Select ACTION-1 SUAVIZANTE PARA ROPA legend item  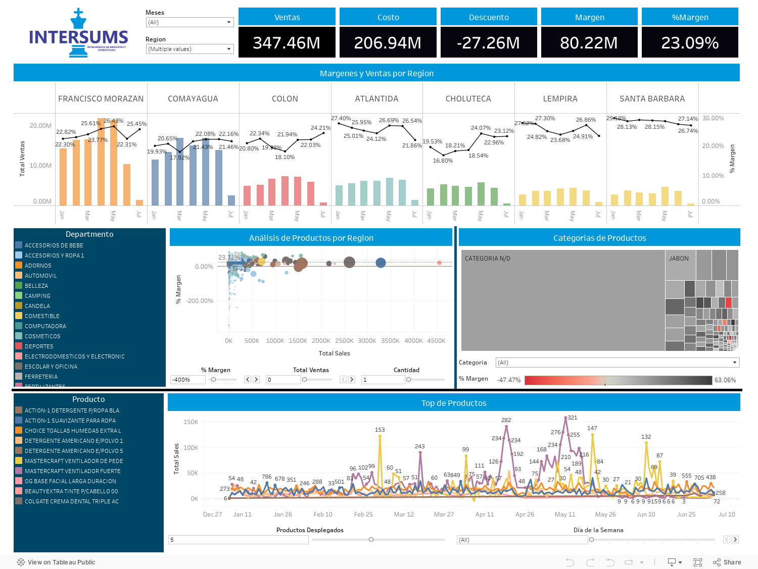click(x=70, y=421)
